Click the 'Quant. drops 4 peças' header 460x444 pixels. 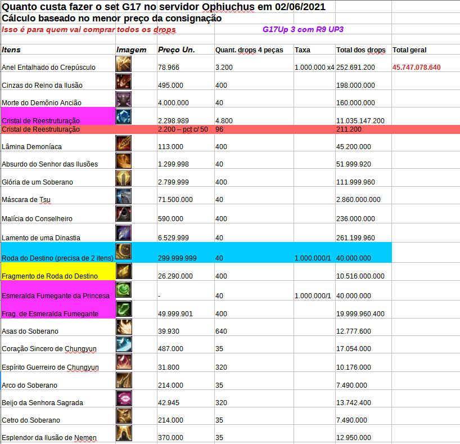click(254, 50)
